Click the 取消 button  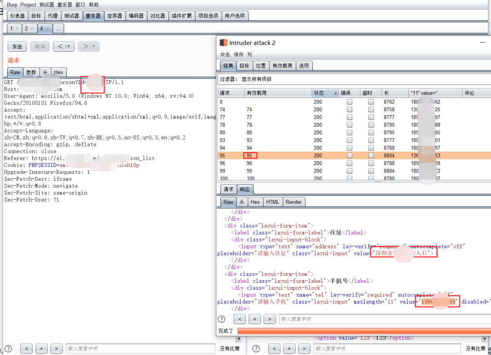pos(40,46)
